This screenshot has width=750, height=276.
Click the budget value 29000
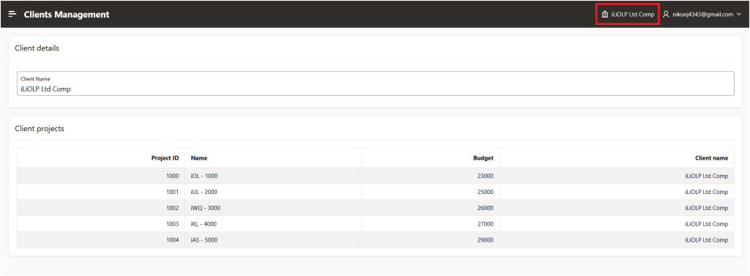(x=486, y=240)
